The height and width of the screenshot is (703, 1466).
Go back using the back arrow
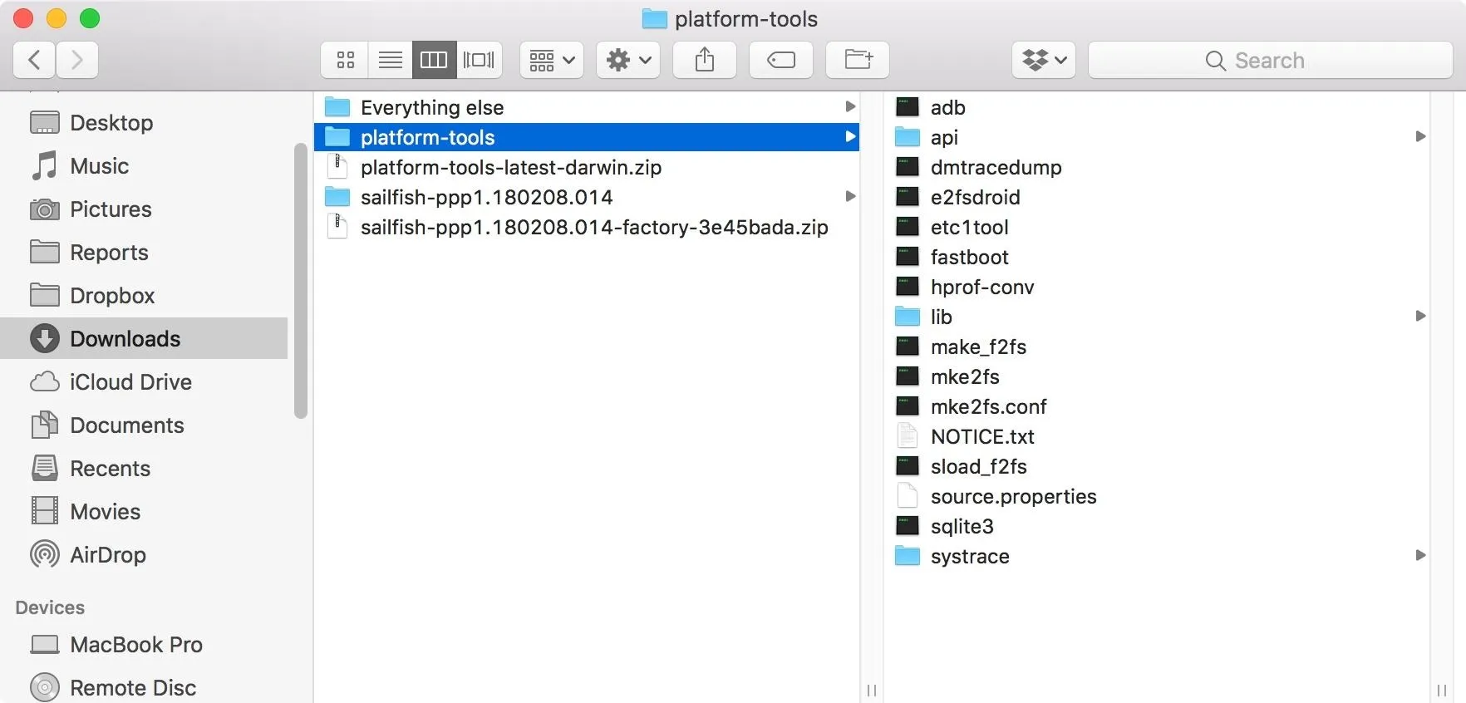pyautogui.click(x=34, y=60)
